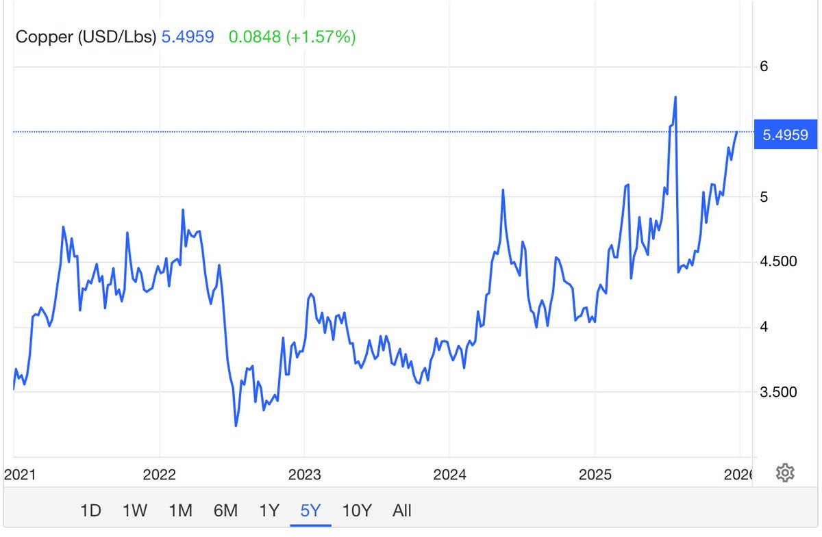Open the chart settings gear icon
Image resolution: width=822 pixels, height=537 pixels.
pyautogui.click(x=785, y=472)
